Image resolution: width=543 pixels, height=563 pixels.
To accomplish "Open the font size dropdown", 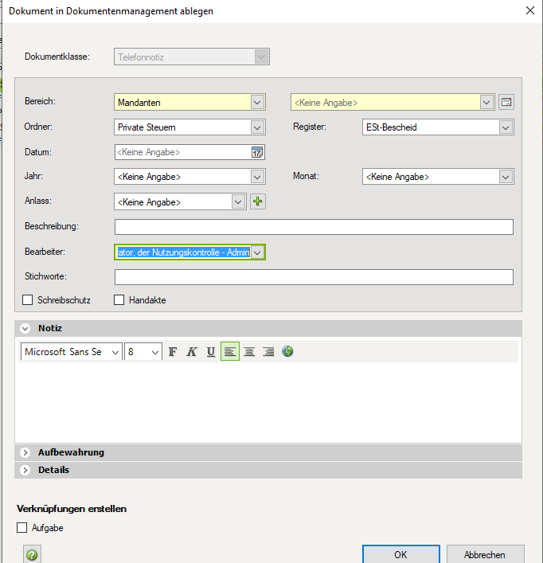I will click(154, 352).
